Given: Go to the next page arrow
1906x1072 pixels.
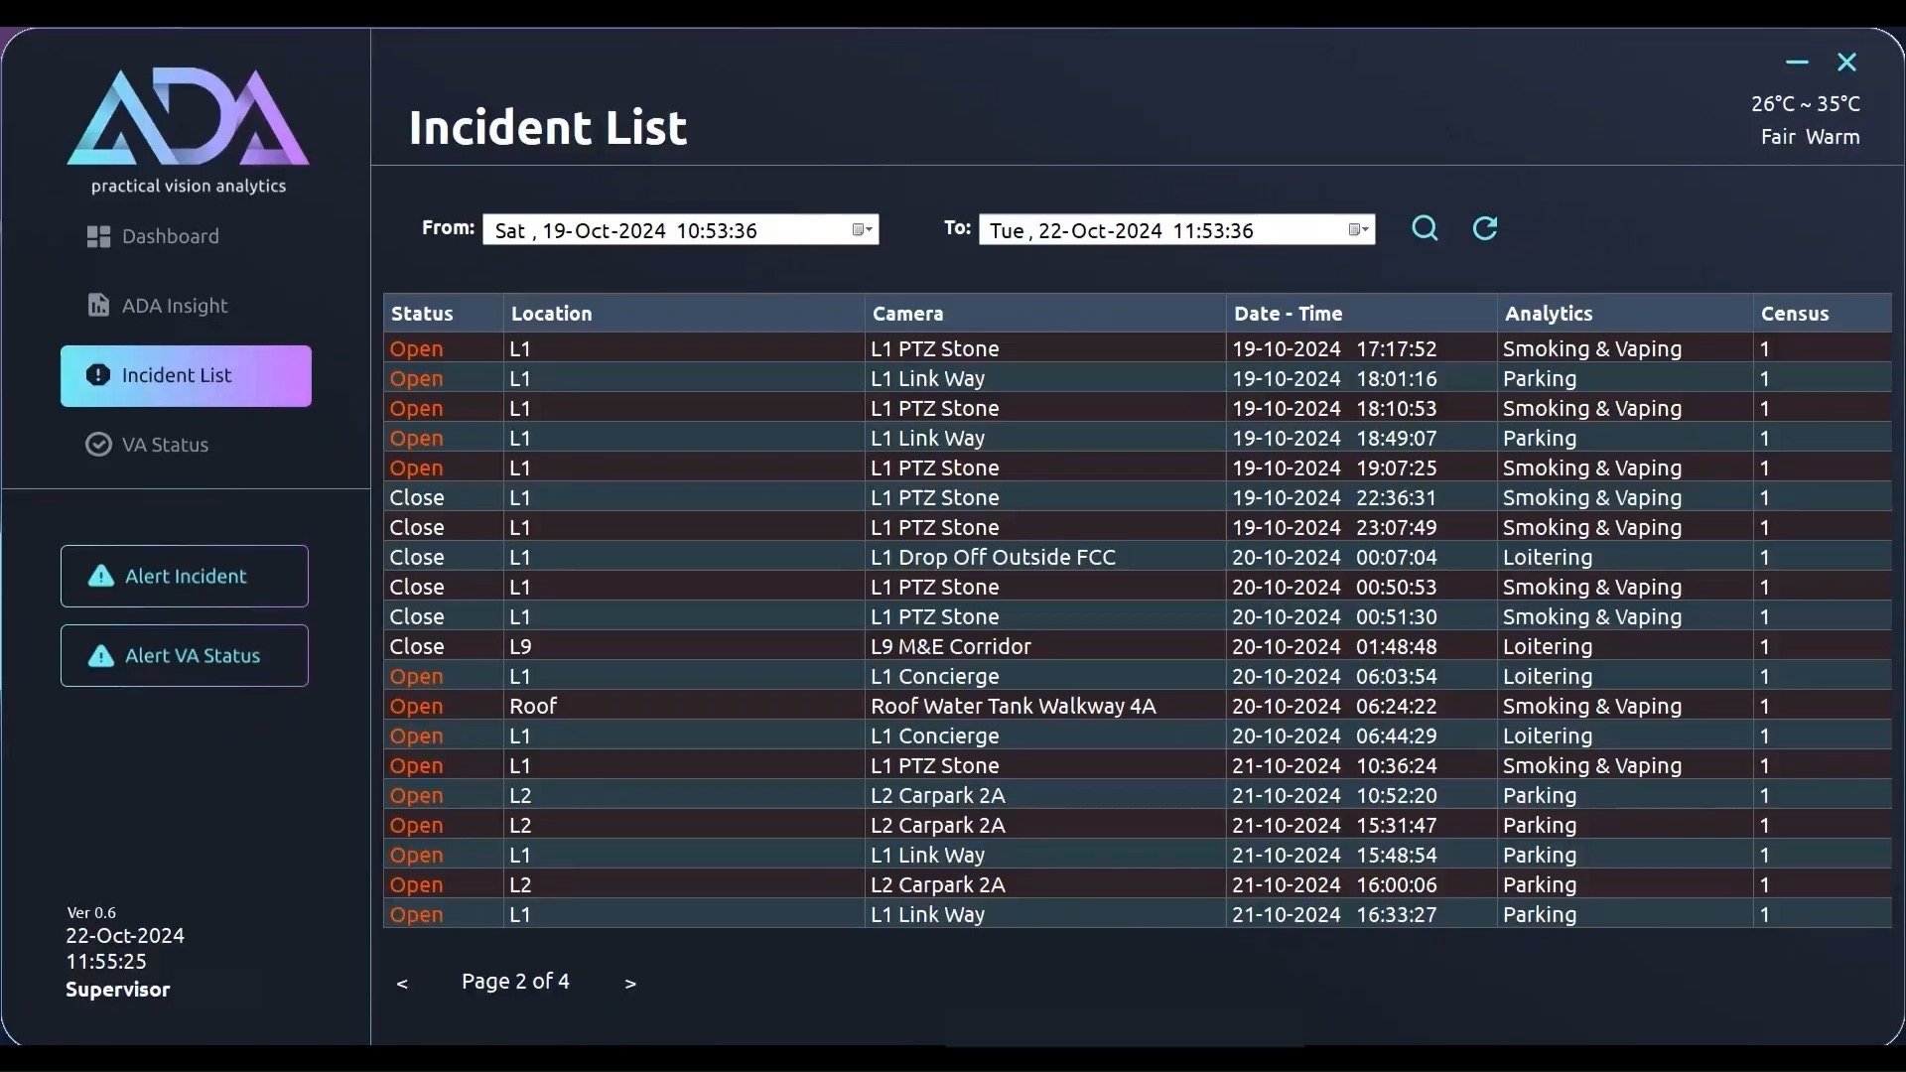Looking at the screenshot, I should [630, 983].
